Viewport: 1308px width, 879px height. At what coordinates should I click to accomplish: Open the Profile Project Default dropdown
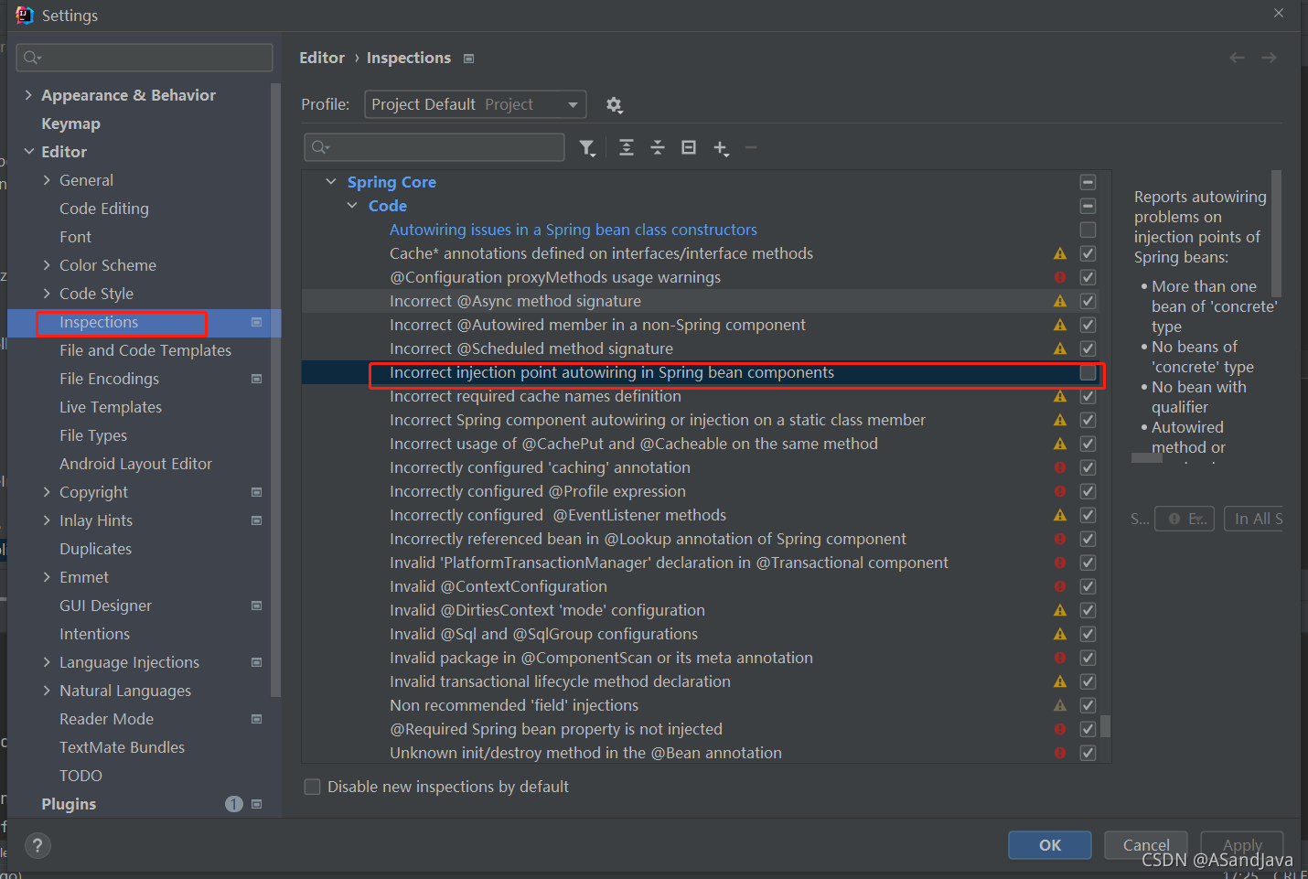coord(475,104)
